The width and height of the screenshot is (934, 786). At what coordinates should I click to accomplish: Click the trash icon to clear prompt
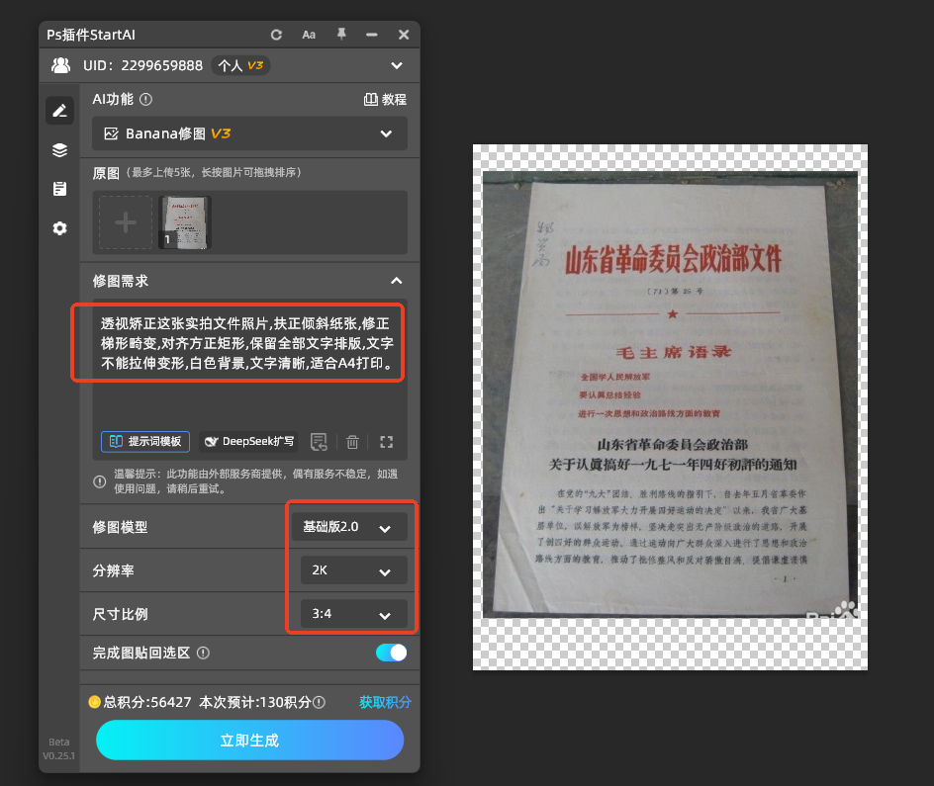pos(352,442)
